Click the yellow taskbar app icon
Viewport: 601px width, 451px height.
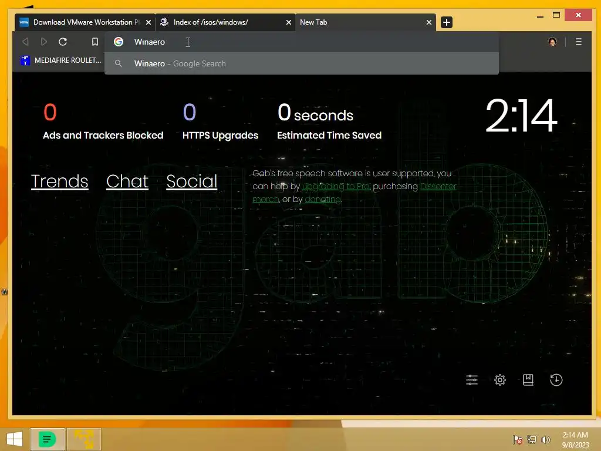coord(84,439)
